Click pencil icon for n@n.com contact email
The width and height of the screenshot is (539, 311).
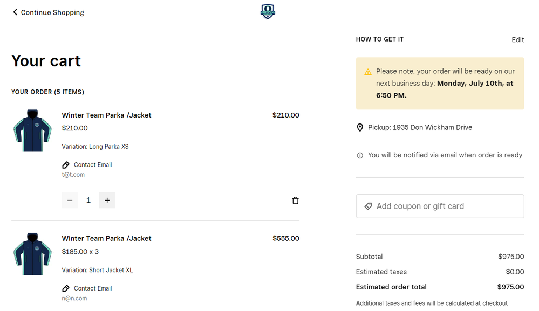coord(66,289)
